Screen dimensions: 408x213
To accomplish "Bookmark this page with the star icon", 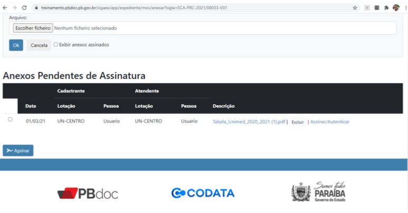I will [x=355, y=8].
